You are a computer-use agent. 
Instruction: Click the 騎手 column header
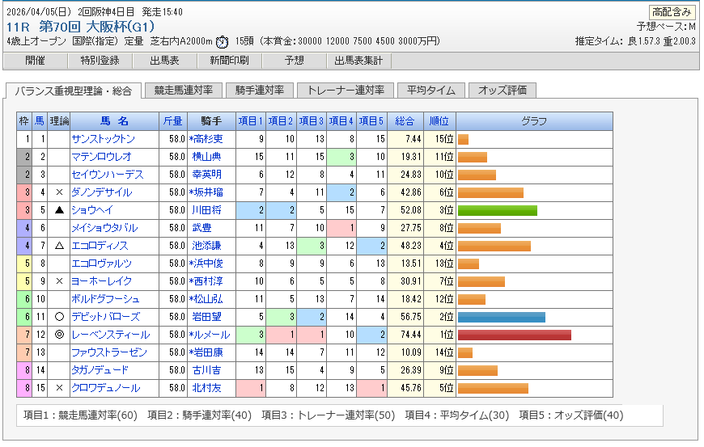coord(211,121)
